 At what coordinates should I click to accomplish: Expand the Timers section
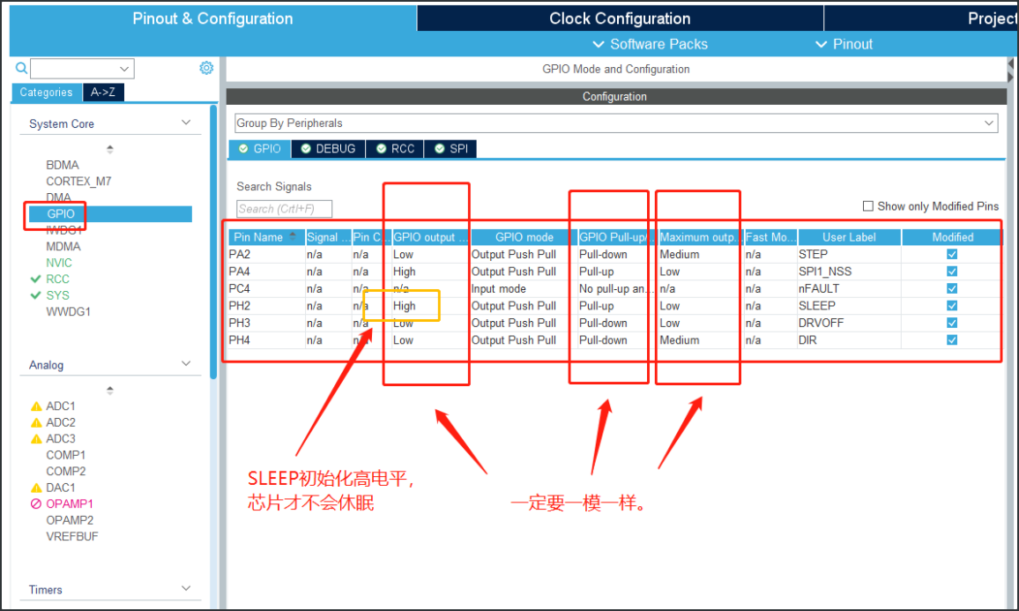[186, 589]
